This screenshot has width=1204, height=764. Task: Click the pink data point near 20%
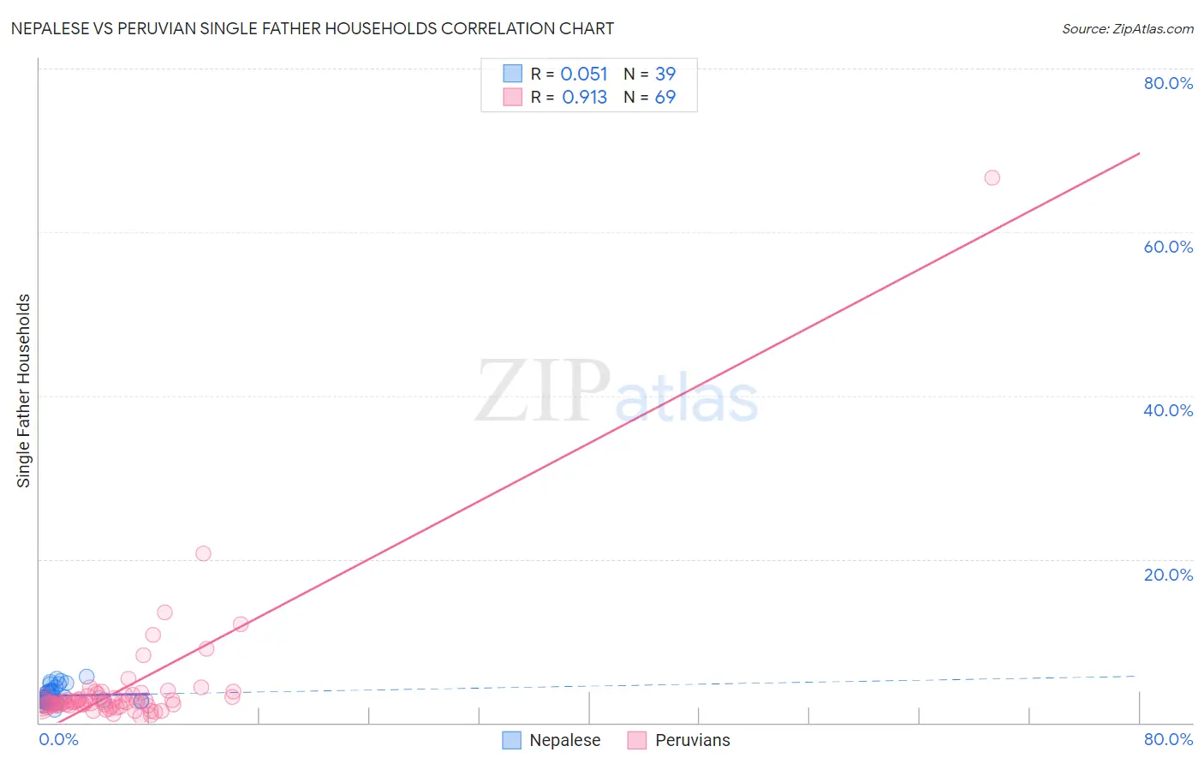(x=203, y=553)
